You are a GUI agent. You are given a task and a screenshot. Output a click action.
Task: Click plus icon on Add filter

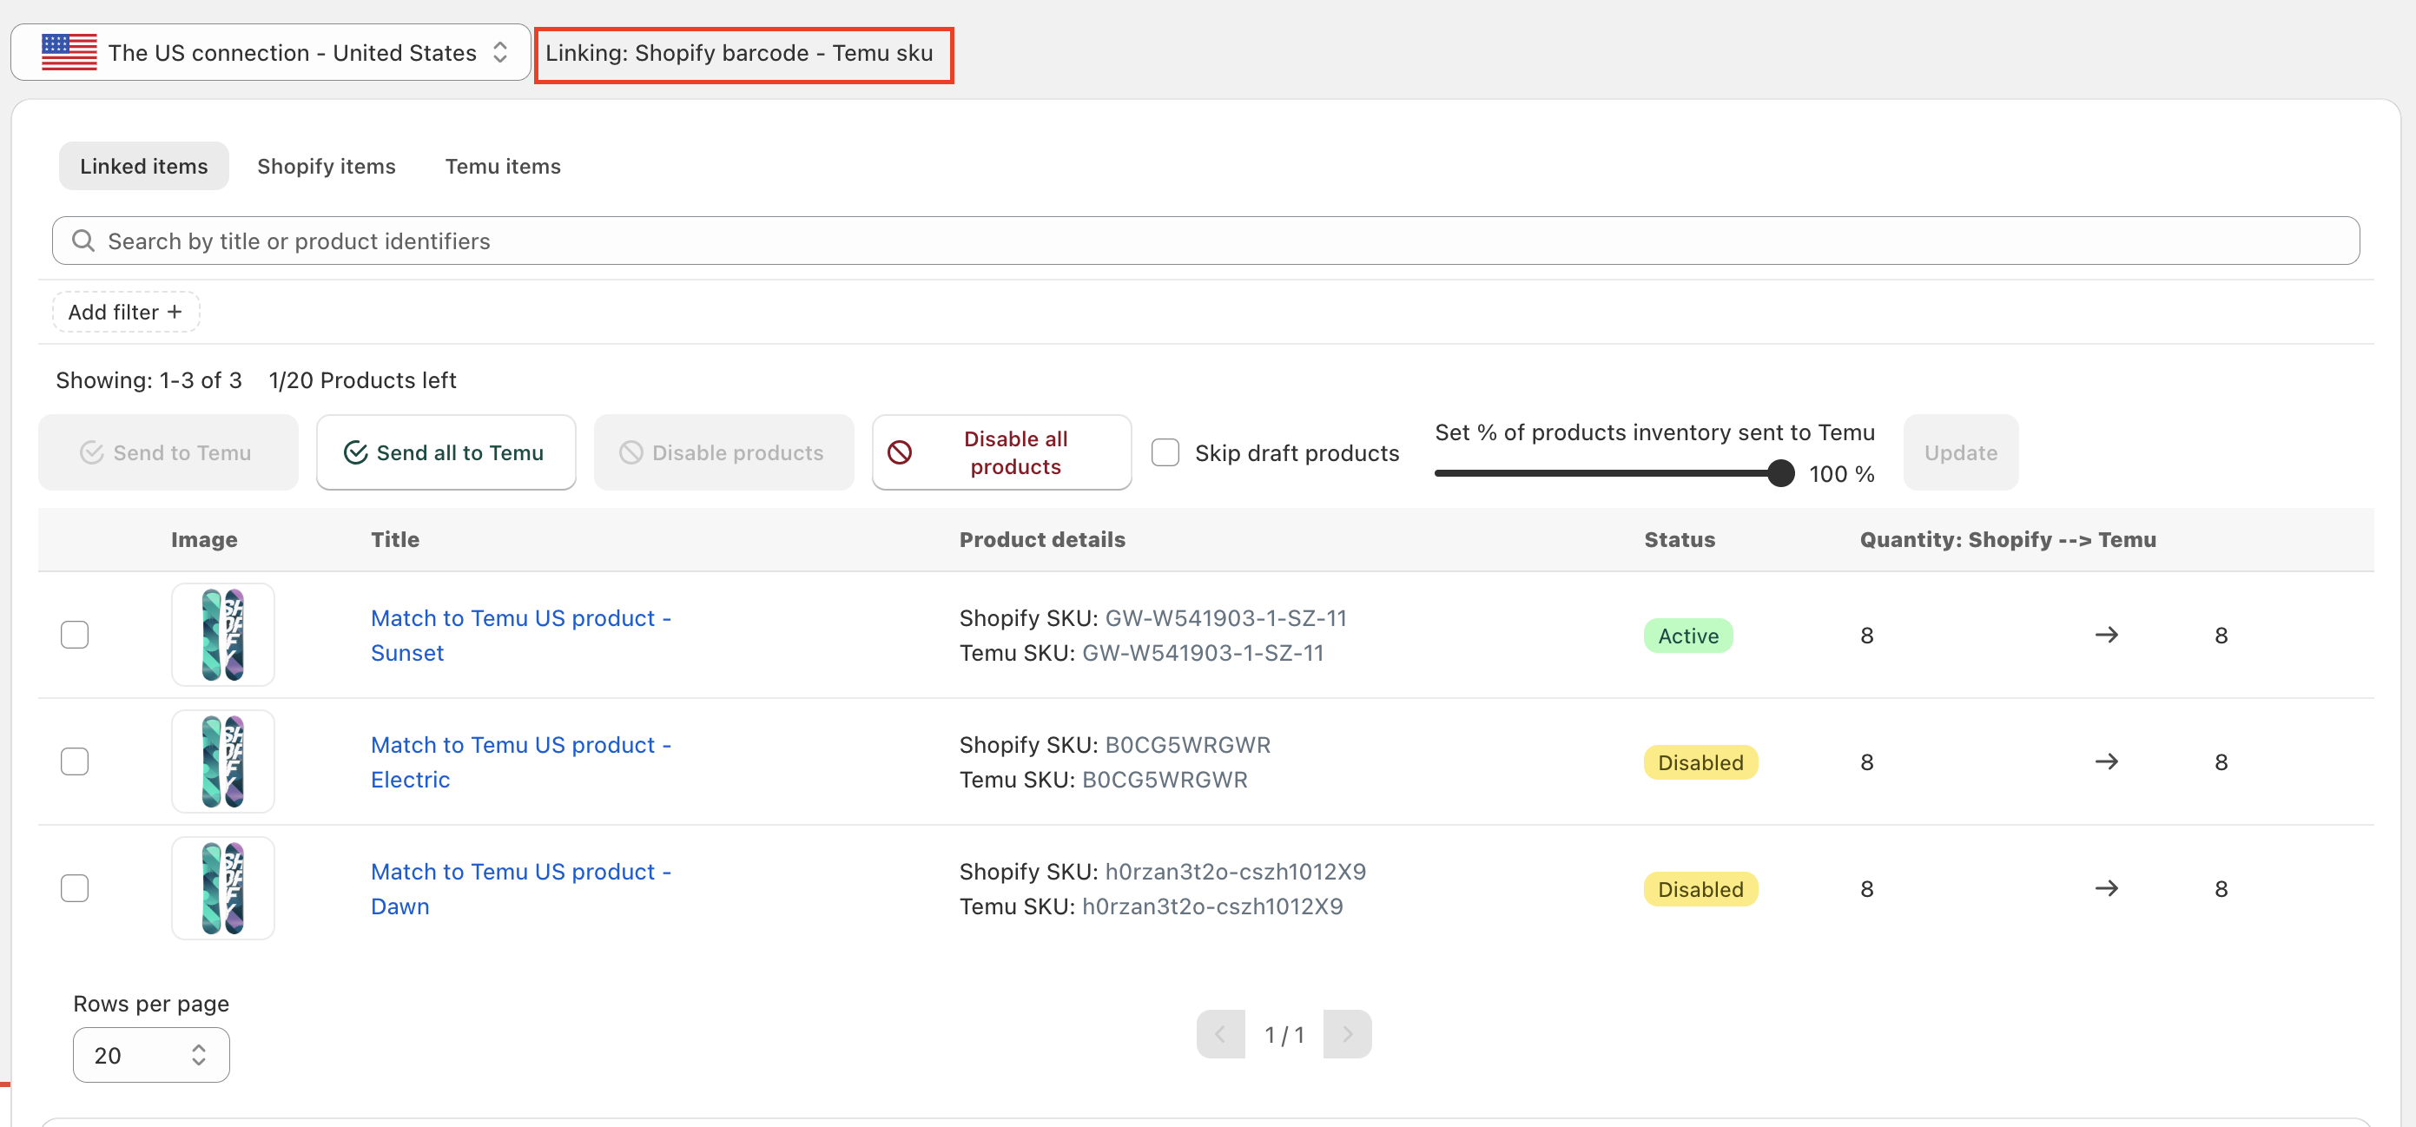tap(175, 313)
